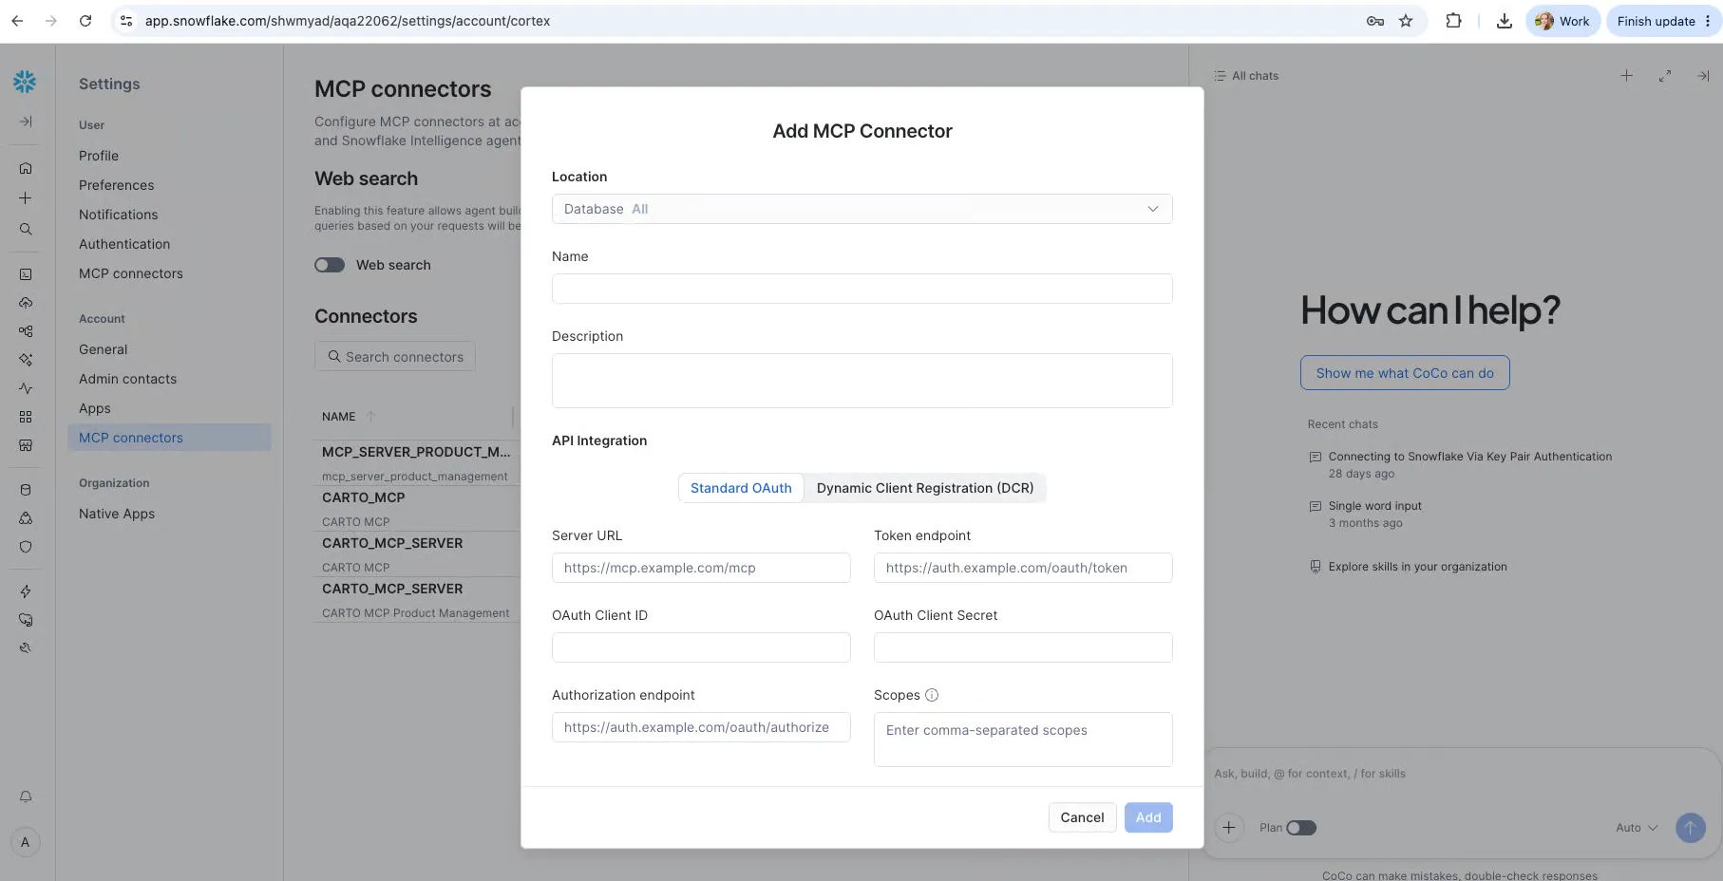Open the browser downloads icon
The image size is (1723, 881).
point(1504,21)
